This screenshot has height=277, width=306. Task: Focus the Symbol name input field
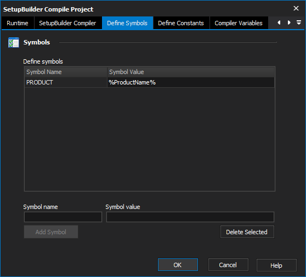[63, 217]
